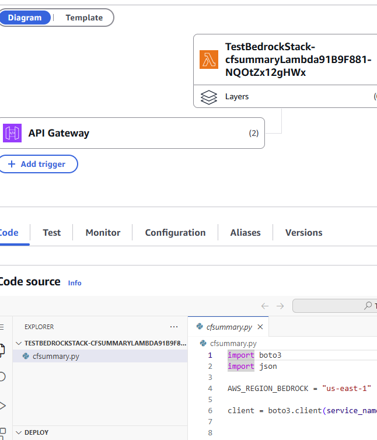Viewport: 377px width, 440px height.
Task: Open the Code tab
Action: click(9, 233)
